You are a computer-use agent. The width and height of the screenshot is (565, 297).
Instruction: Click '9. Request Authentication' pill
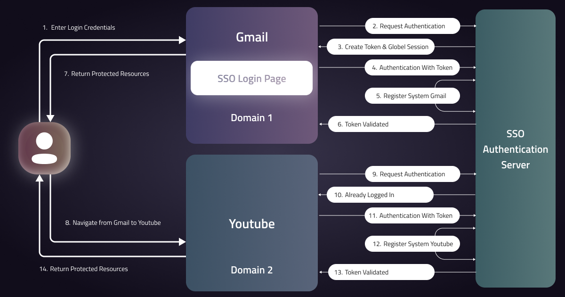(x=412, y=174)
